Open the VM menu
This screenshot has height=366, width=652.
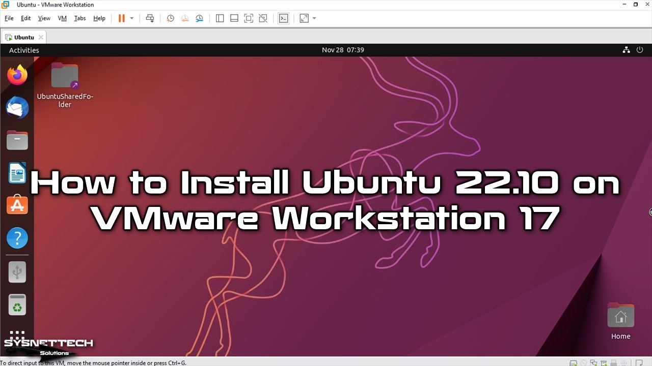pyautogui.click(x=62, y=18)
